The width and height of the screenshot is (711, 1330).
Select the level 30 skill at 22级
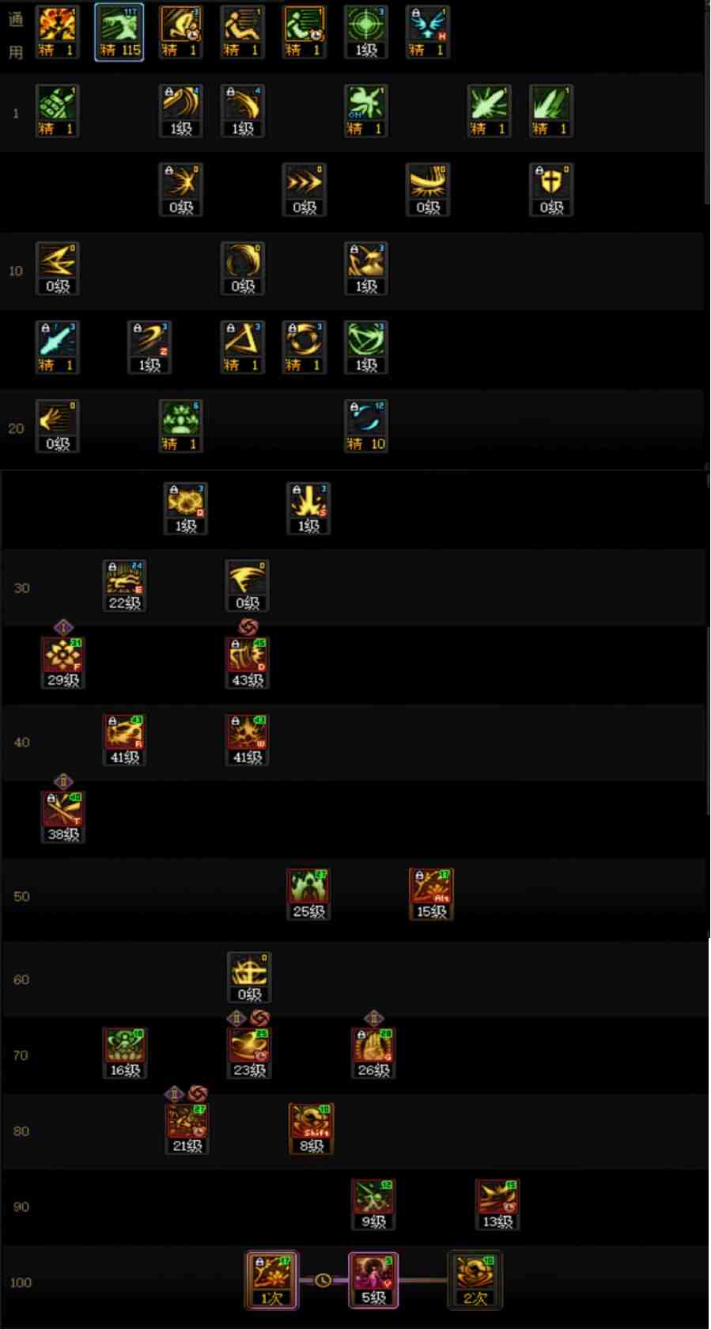pos(124,586)
